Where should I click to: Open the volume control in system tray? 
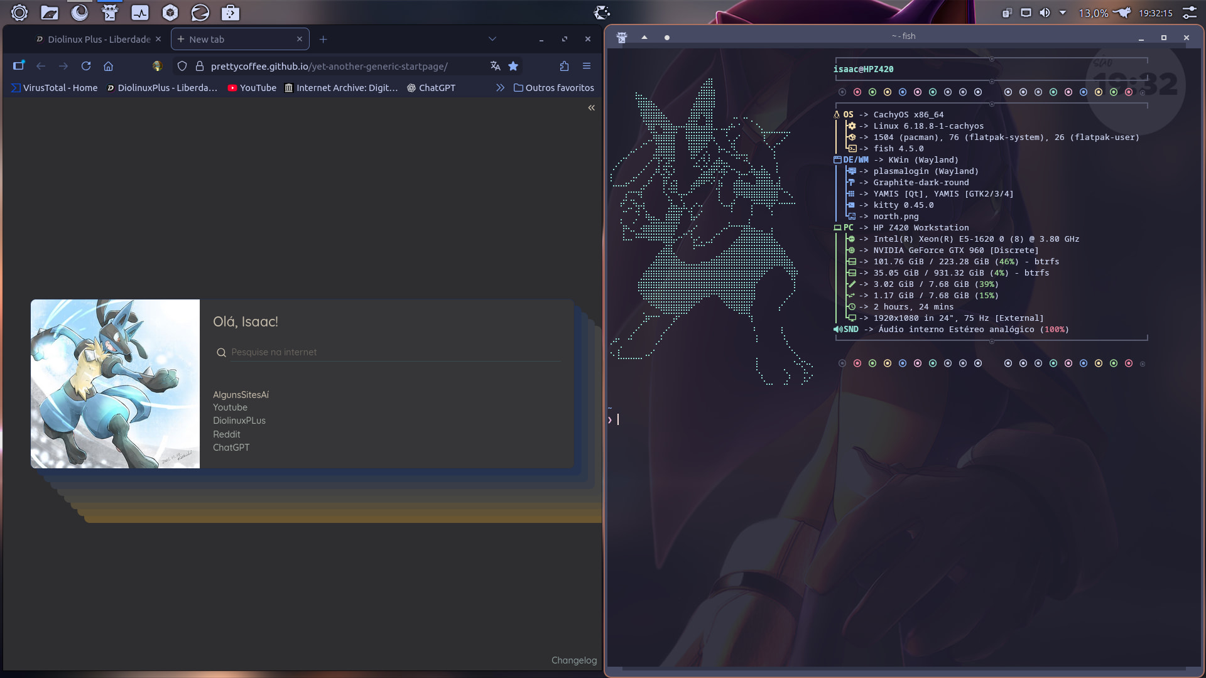1045,13
